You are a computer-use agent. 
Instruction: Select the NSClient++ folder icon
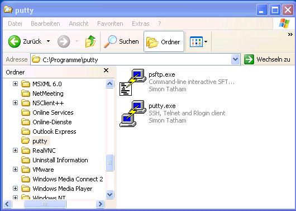tap(26, 103)
